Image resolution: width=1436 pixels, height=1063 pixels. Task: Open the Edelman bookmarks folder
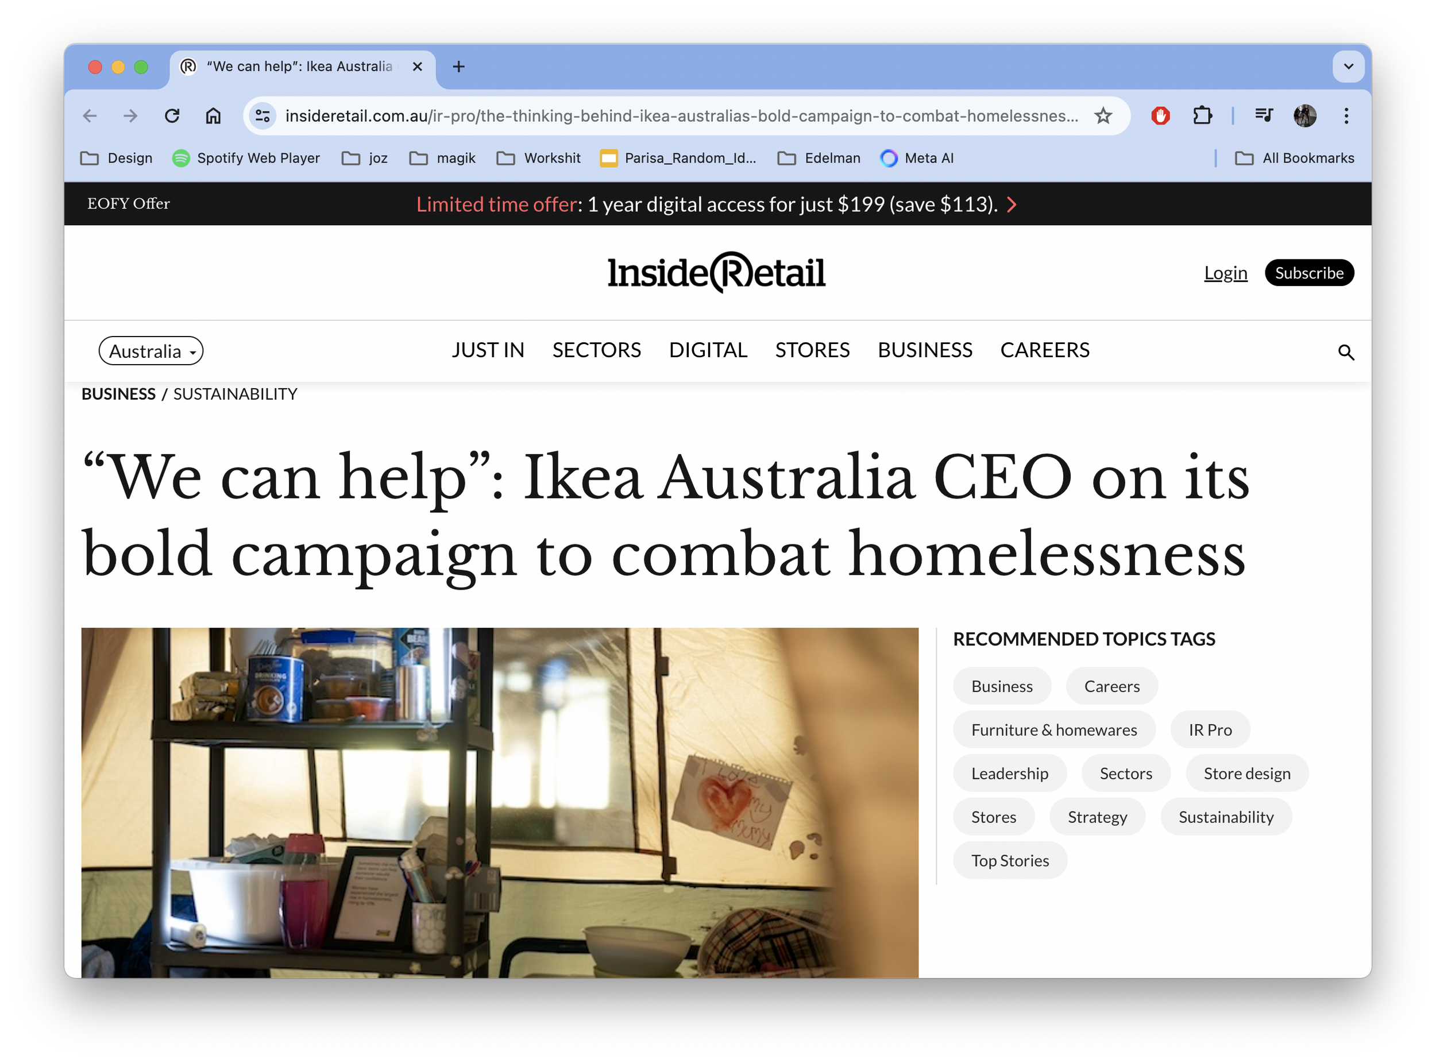click(x=819, y=159)
